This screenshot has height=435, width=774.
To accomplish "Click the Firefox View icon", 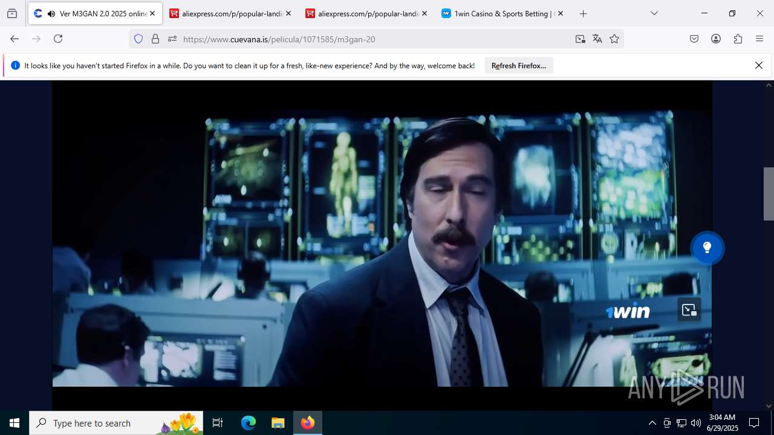I will 12,13.
